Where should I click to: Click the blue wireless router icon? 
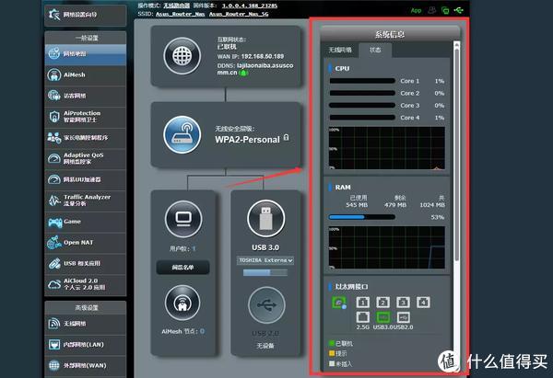pyautogui.click(x=182, y=134)
